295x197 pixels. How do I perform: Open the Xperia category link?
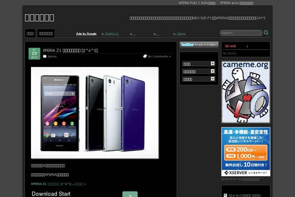(52, 56)
